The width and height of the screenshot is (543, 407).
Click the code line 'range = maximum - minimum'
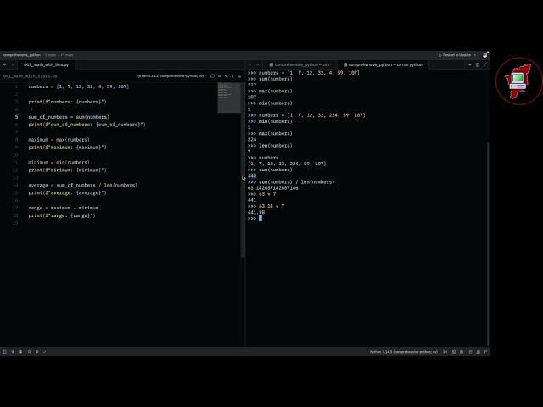64,208
